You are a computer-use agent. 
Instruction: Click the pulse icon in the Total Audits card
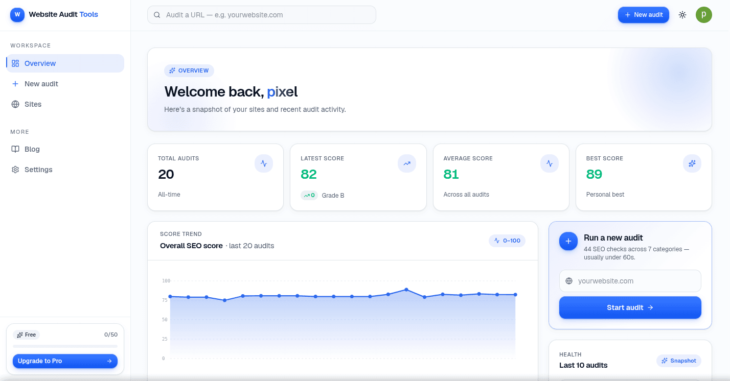(x=264, y=163)
